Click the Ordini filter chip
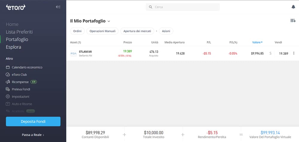The height and width of the screenshot is (142, 299). tap(77, 31)
